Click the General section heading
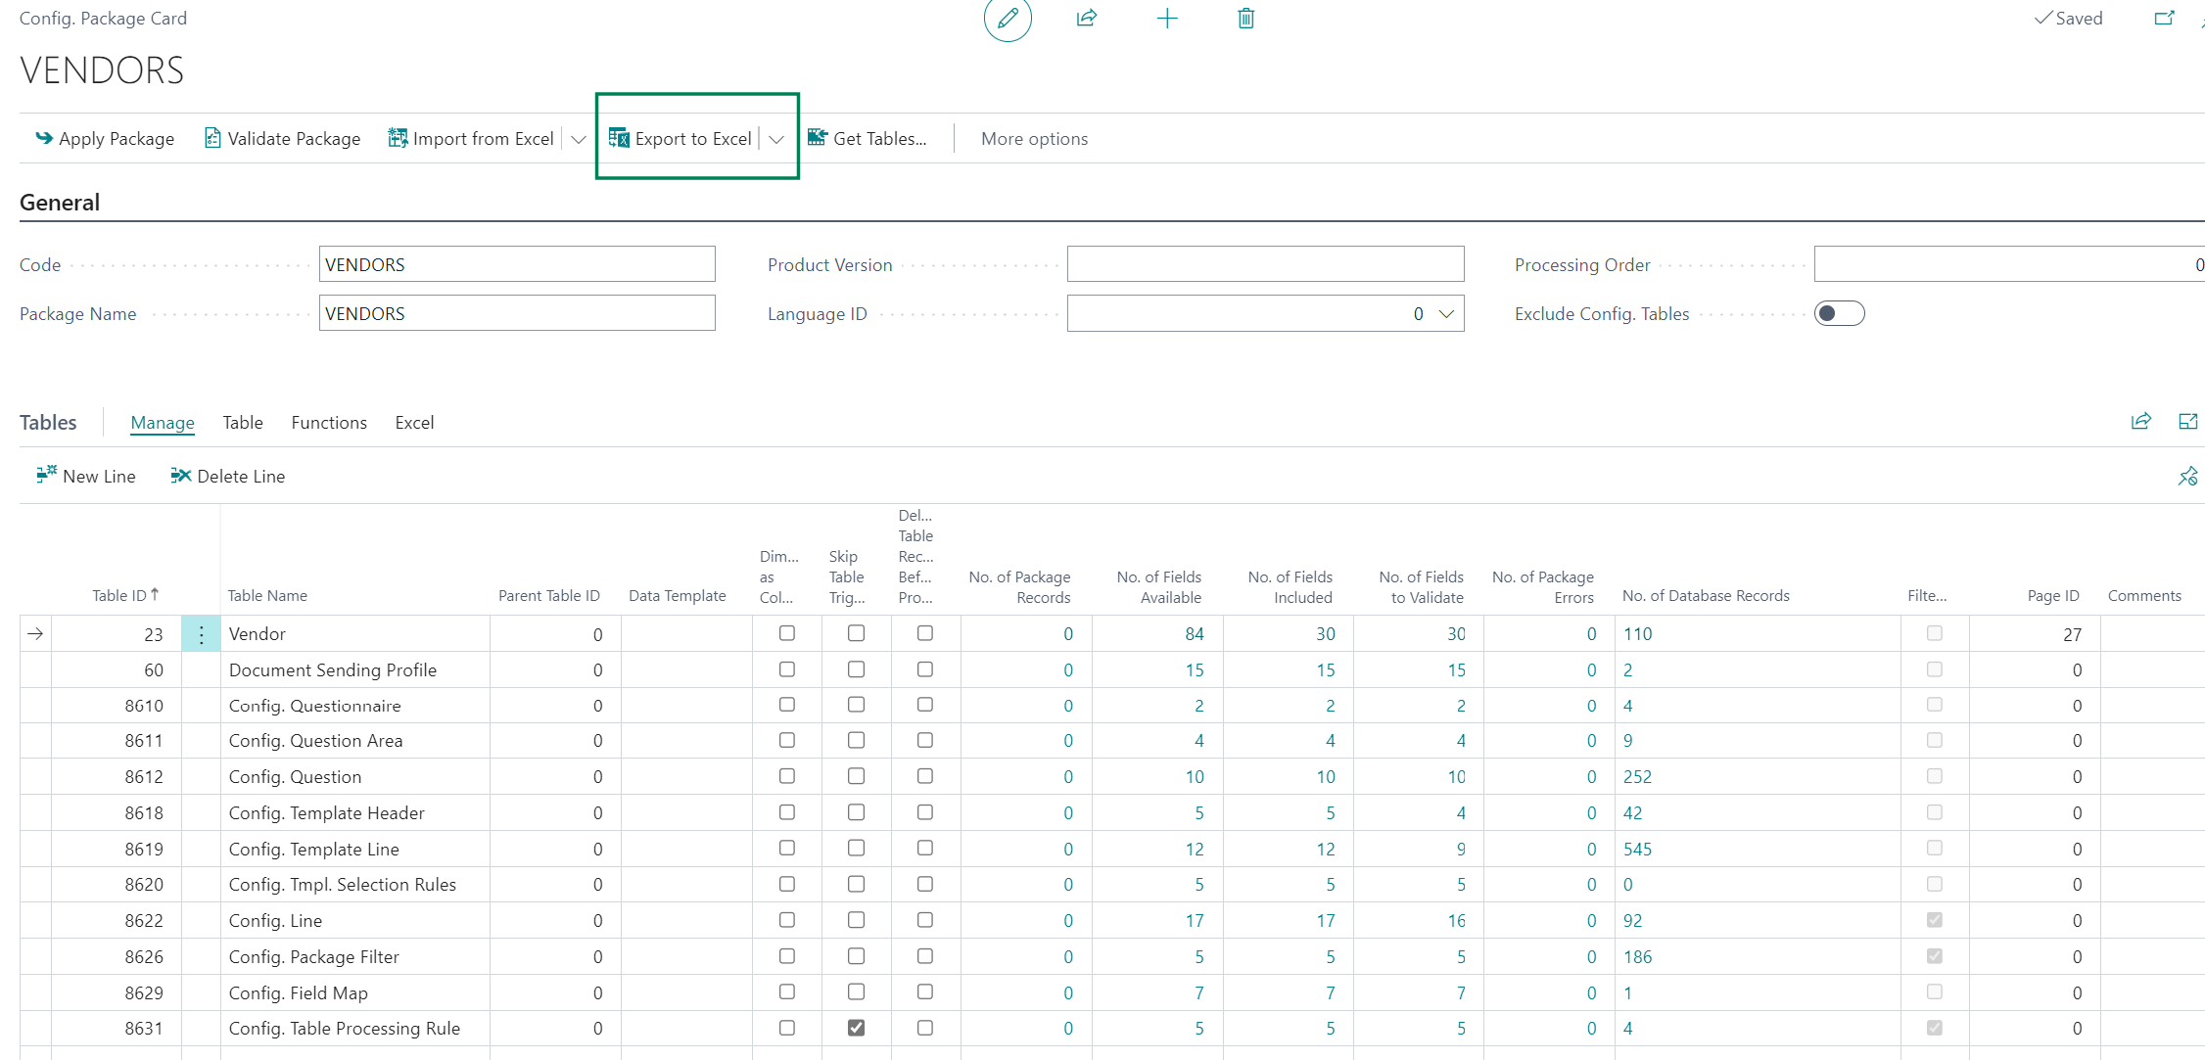Screen dimensions: 2205x1060 pyautogui.click(x=60, y=203)
